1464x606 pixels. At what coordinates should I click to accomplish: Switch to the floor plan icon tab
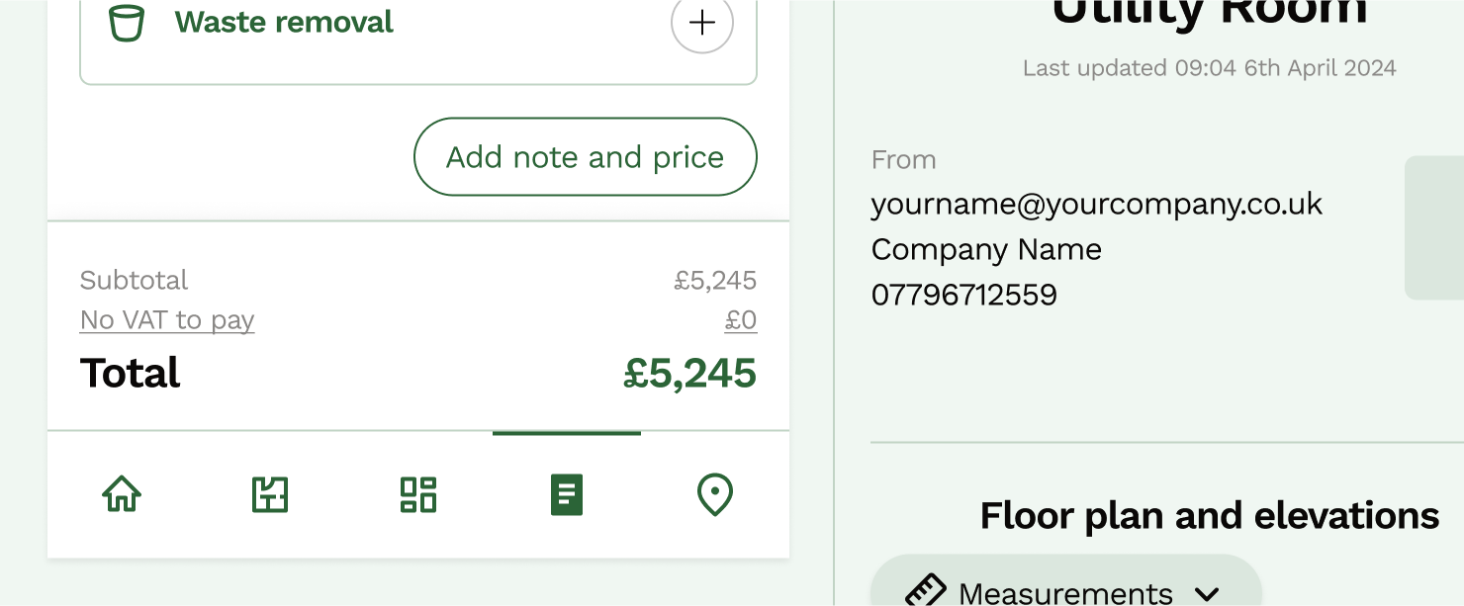270,493
